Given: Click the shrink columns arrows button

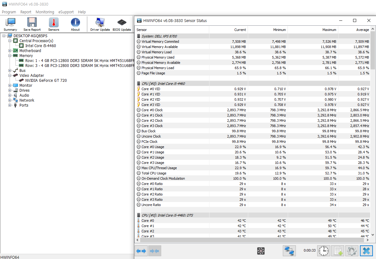Looking at the screenshot, I should coord(154,251).
